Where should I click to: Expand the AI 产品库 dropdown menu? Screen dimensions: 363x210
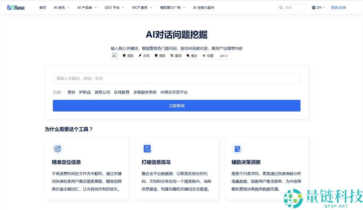87,8
